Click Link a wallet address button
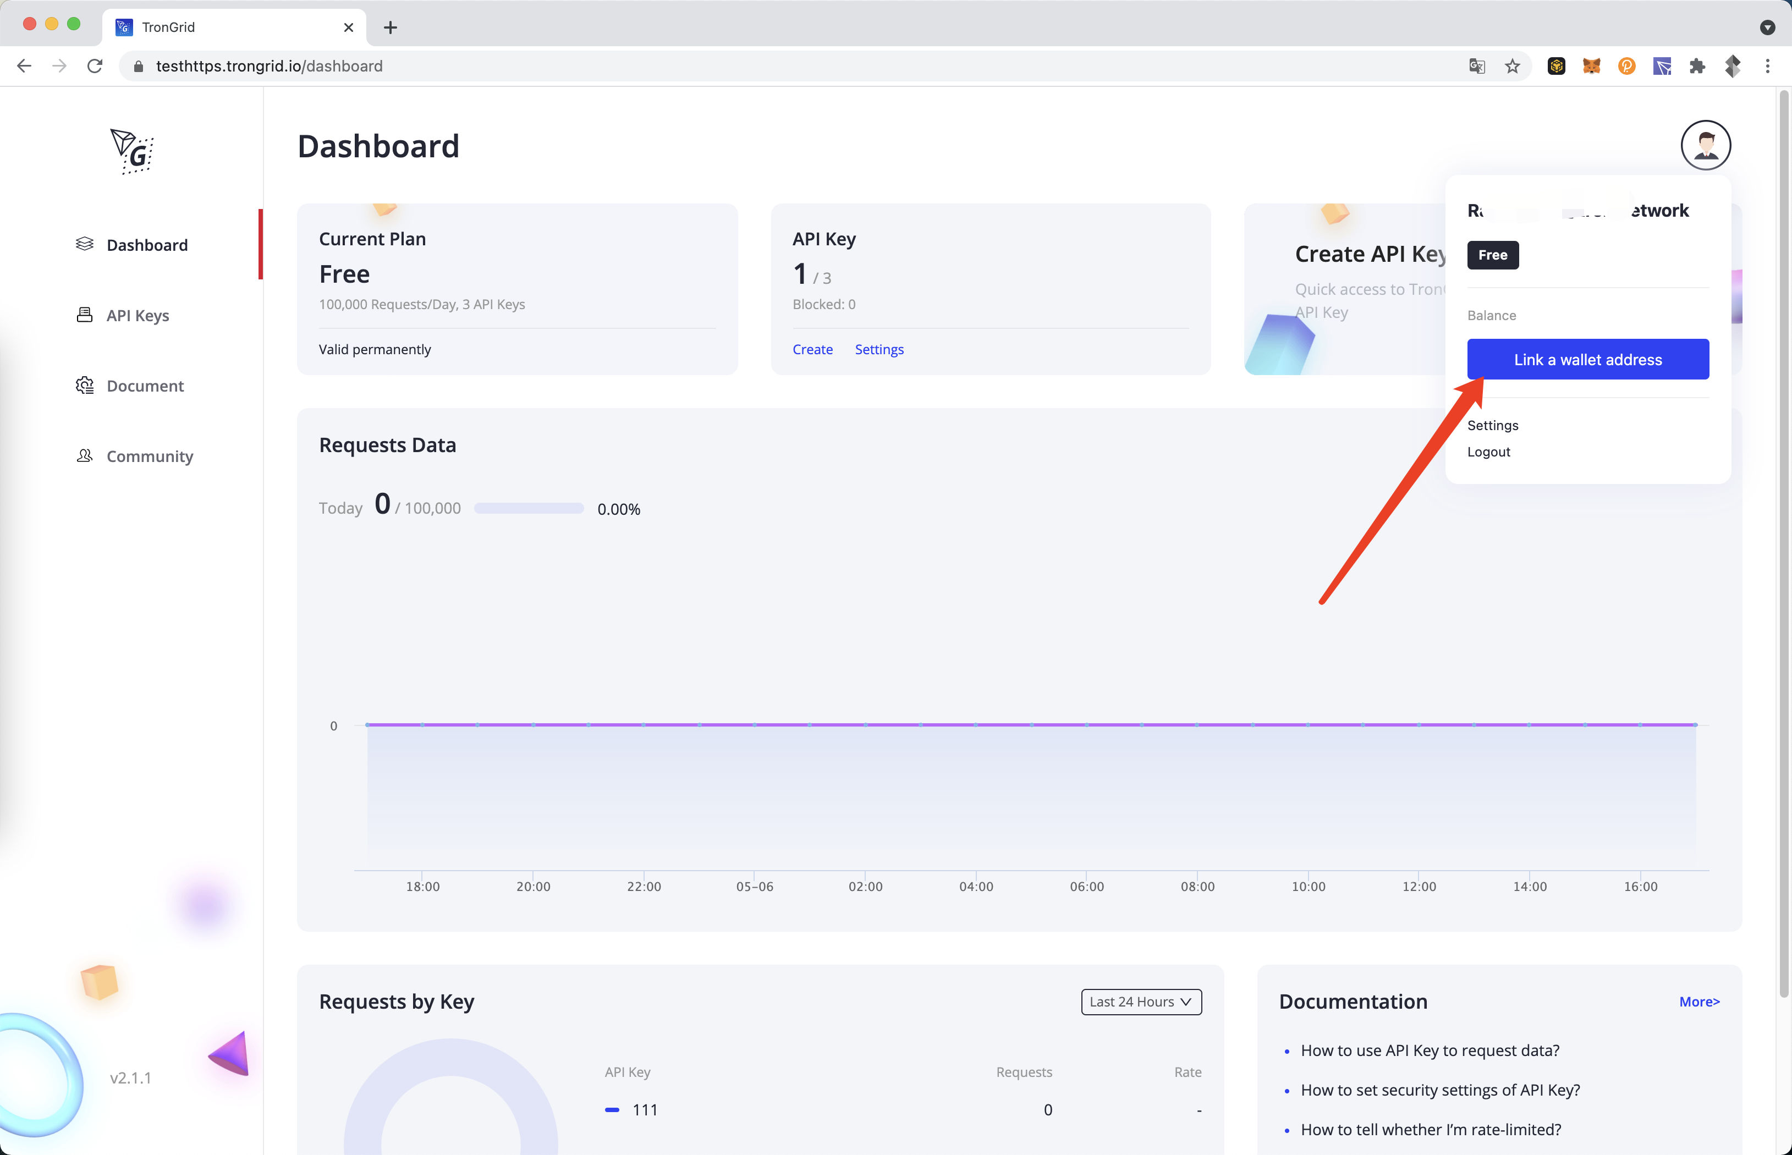1792x1155 pixels. tap(1587, 359)
